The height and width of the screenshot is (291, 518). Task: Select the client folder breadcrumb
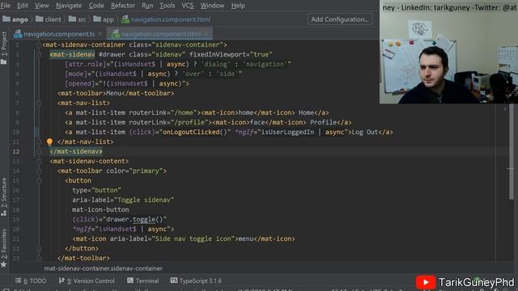[49, 19]
